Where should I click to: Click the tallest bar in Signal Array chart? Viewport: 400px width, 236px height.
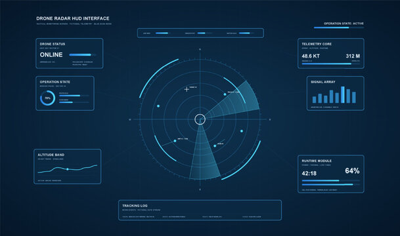343,94
